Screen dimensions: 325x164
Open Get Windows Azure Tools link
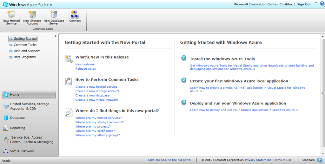coord(252,67)
